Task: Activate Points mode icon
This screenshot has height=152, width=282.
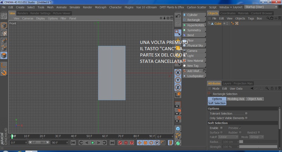Action: click(x=4, y=41)
